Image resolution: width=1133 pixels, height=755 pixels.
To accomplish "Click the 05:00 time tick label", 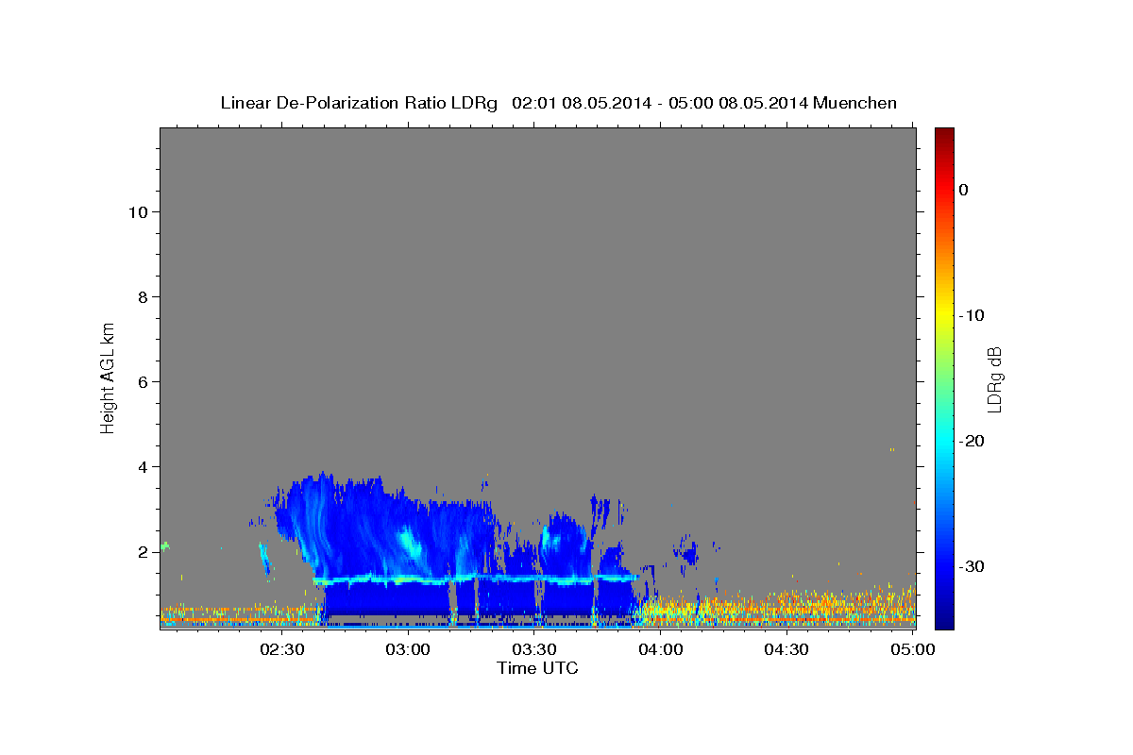I will pos(912,649).
